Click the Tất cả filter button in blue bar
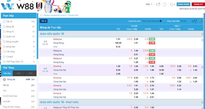This screenshot has width=205, height=109. click(44, 21)
